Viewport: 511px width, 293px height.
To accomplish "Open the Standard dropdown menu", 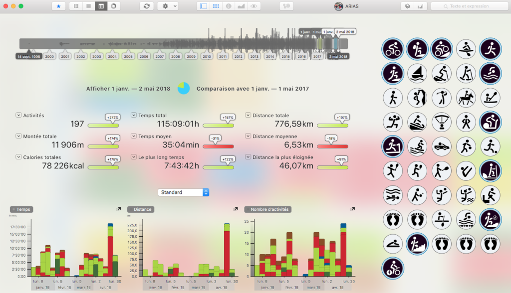I will (x=183, y=192).
